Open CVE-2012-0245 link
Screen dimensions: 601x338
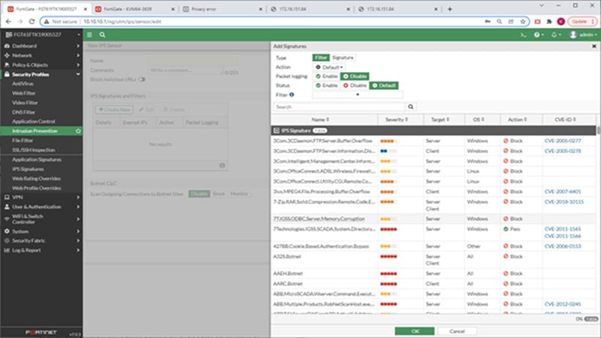click(x=563, y=304)
